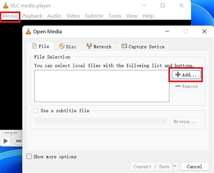Click the Play button in VLC
Screen dimensions: 214x173
pos(6,141)
